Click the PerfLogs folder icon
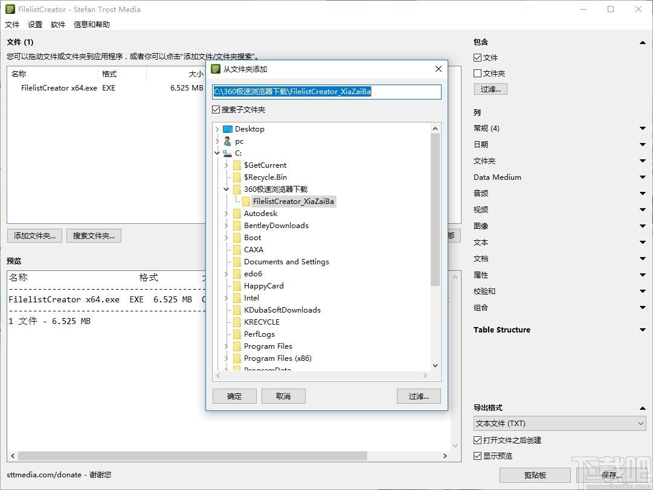The image size is (653, 490). 237,334
